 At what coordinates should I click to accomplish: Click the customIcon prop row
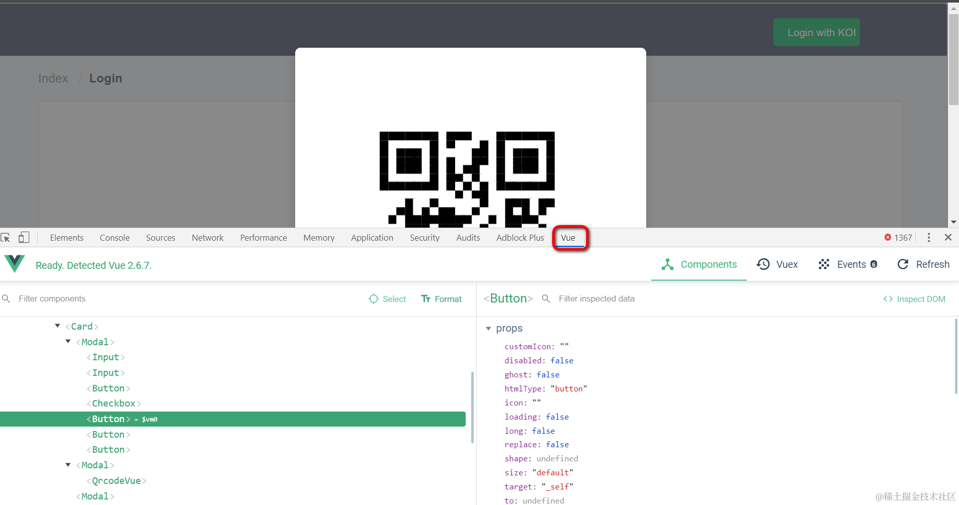point(537,347)
